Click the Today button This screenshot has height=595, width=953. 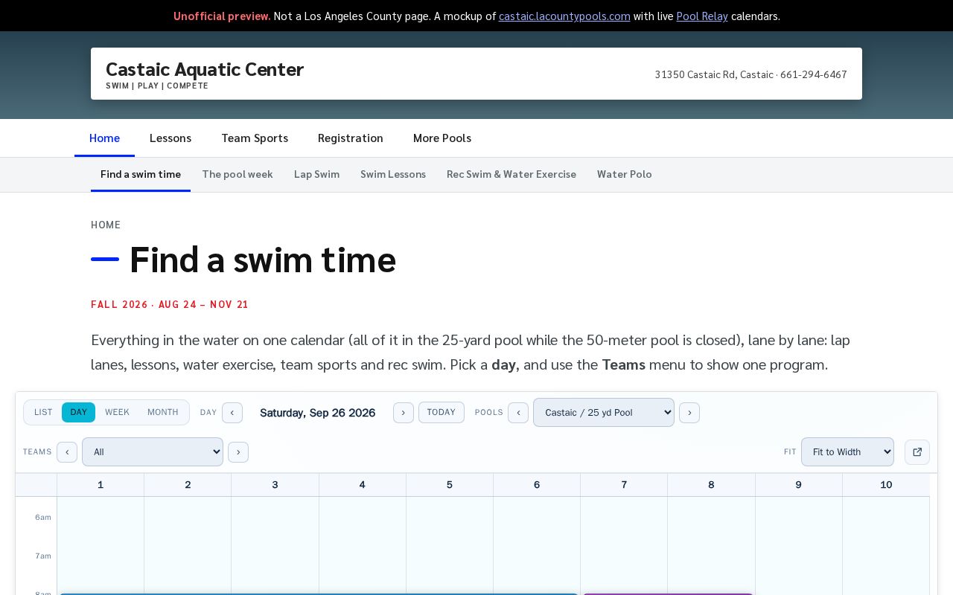click(x=442, y=413)
